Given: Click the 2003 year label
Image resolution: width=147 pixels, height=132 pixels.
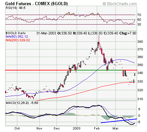Looking at the screenshot, I should coord(76,128).
